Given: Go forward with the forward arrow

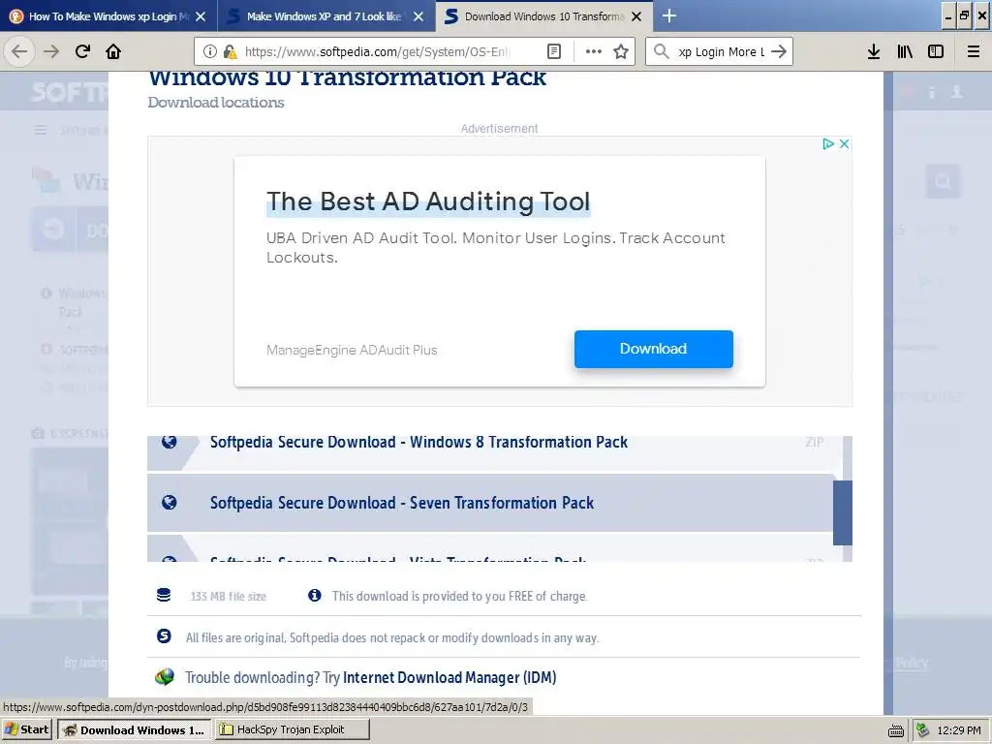Looking at the screenshot, I should pos(51,51).
